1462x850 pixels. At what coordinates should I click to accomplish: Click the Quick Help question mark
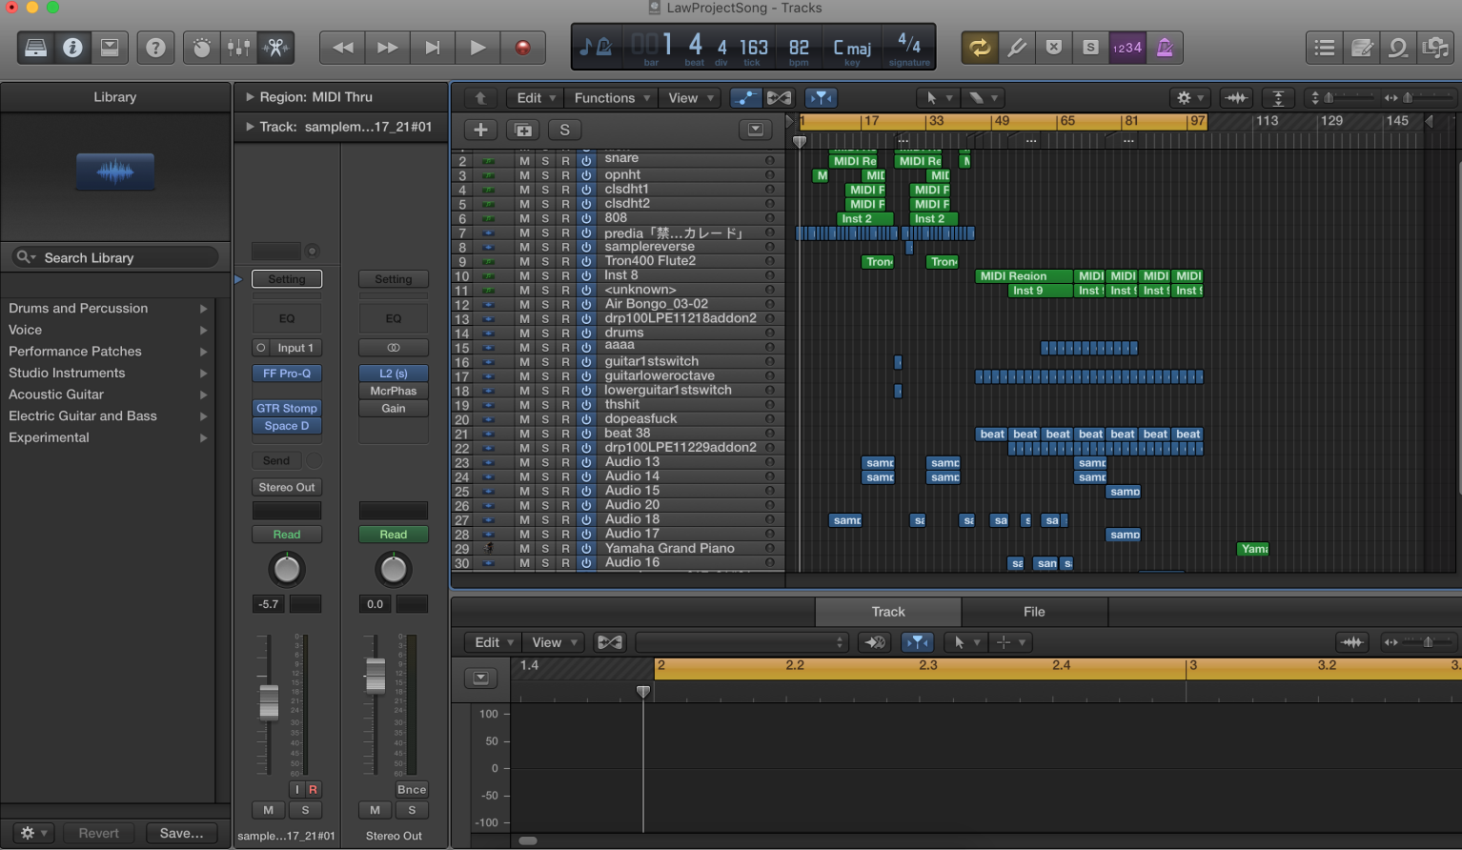click(x=156, y=48)
